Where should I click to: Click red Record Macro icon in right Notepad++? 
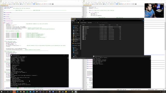coord(128,4)
